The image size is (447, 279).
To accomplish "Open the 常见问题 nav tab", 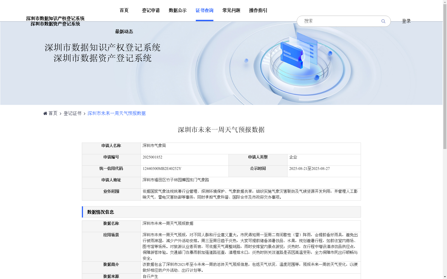I will tap(231, 10).
